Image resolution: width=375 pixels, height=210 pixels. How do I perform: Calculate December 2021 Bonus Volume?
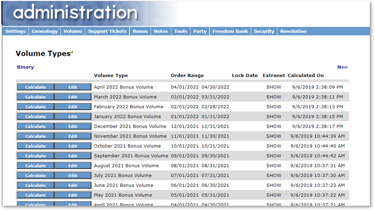click(x=35, y=126)
